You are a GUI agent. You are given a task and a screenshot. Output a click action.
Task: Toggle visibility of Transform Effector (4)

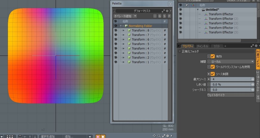181,28
